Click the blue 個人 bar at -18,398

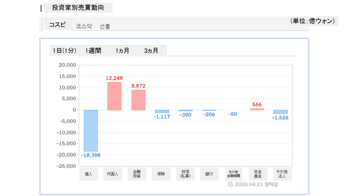point(91,131)
